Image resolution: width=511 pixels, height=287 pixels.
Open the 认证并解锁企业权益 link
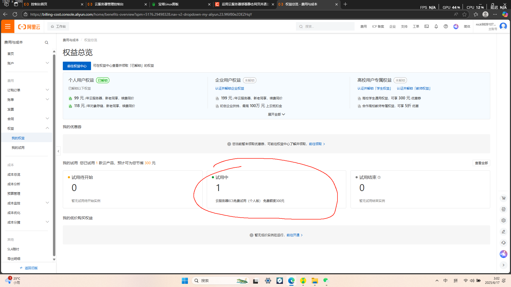229,88
